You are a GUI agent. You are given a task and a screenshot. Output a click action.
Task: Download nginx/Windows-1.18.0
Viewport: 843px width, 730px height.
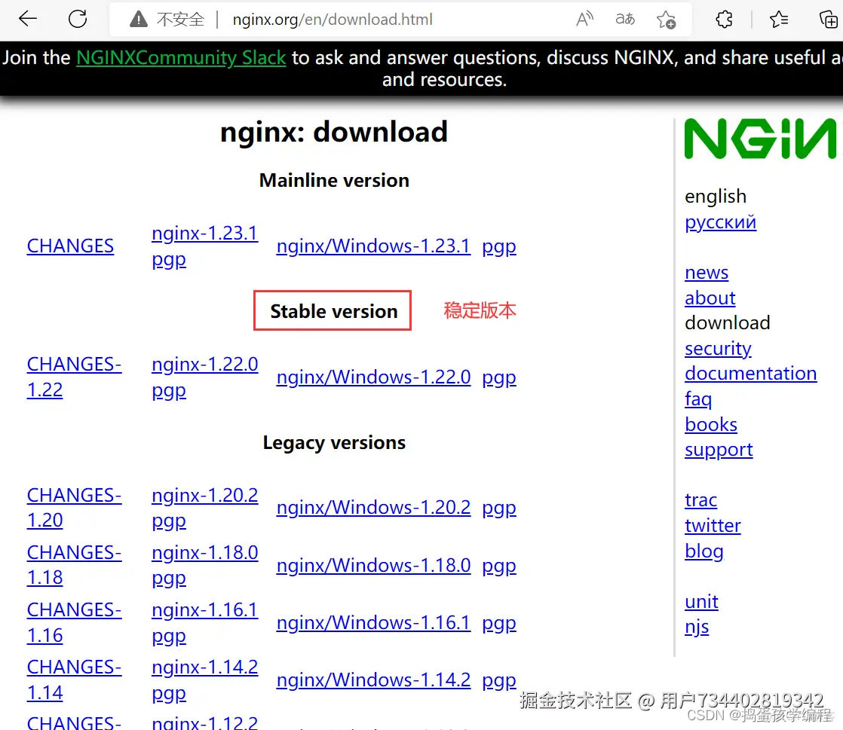click(374, 566)
